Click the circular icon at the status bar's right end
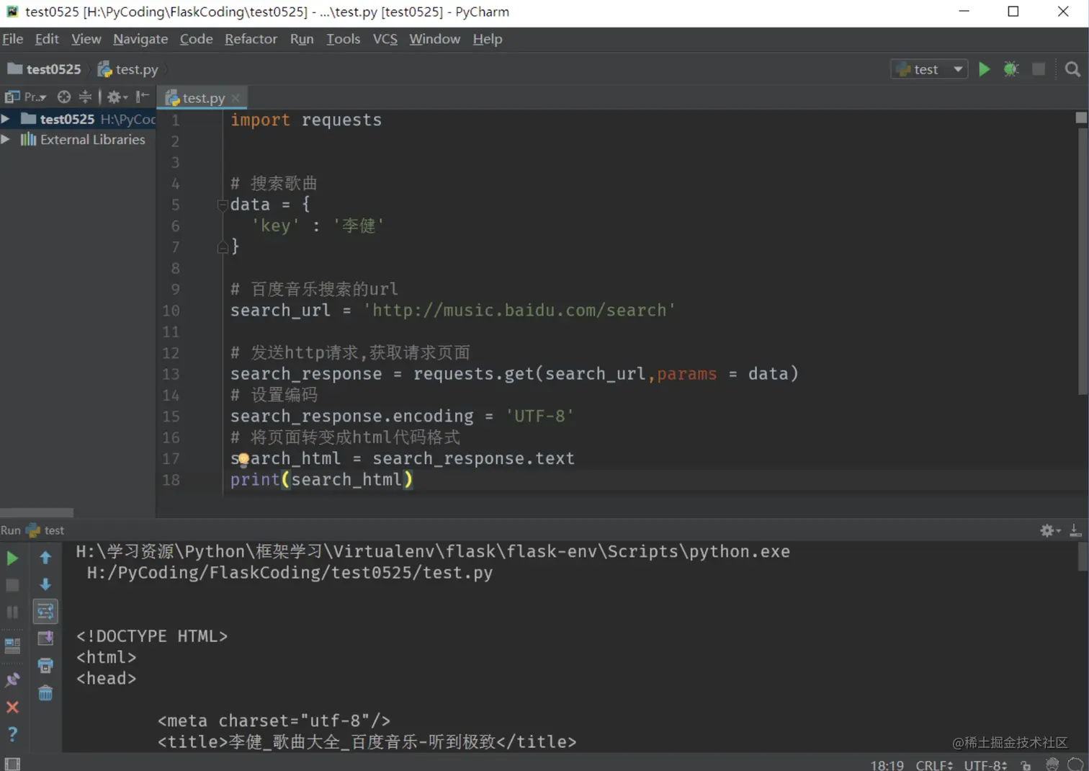 (1075, 765)
